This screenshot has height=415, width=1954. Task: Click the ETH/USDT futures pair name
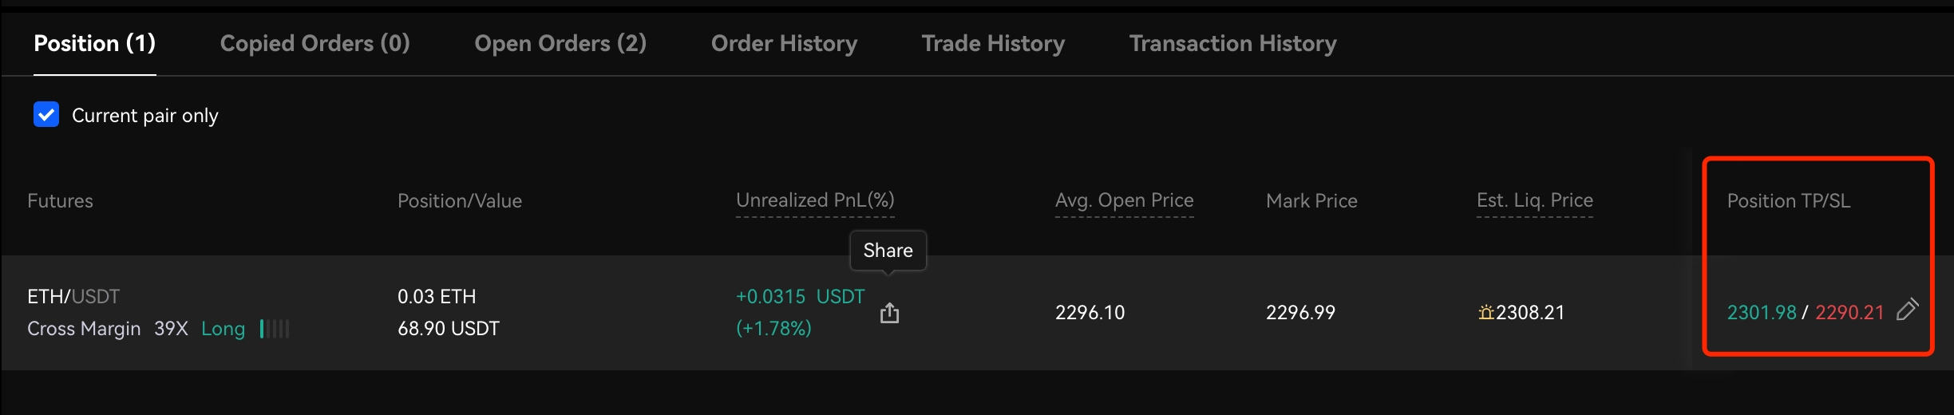[73, 297]
